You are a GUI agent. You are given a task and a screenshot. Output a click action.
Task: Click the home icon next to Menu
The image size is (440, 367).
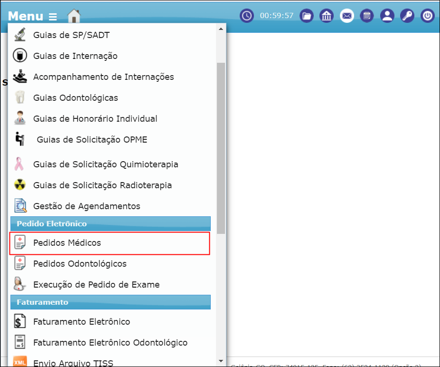74,16
